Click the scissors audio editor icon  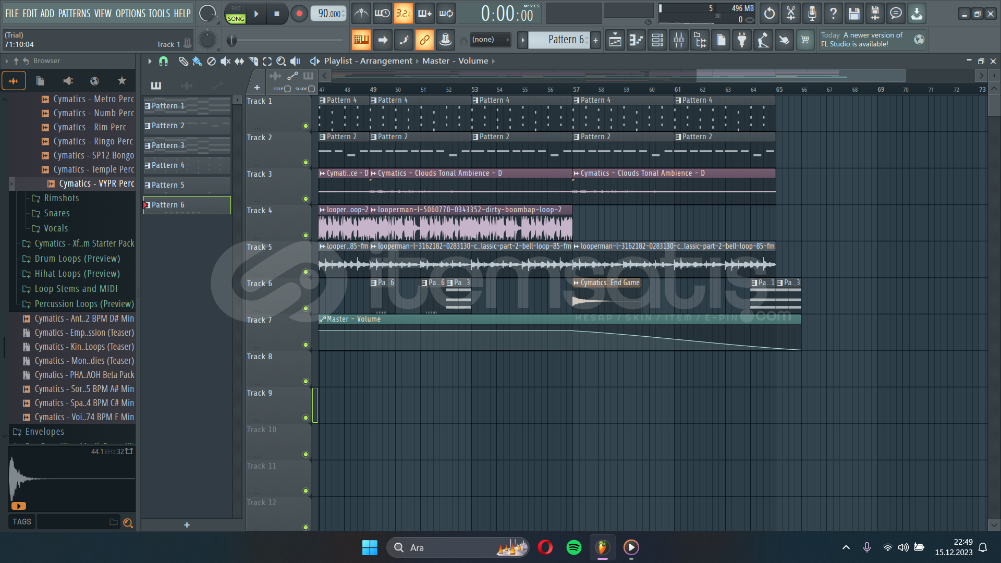(791, 14)
